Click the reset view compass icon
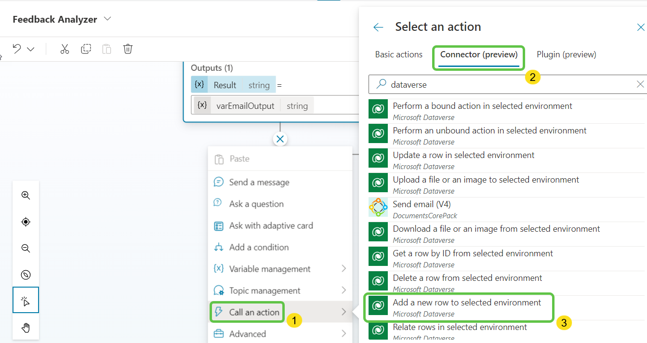The image size is (647, 343). point(26,275)
